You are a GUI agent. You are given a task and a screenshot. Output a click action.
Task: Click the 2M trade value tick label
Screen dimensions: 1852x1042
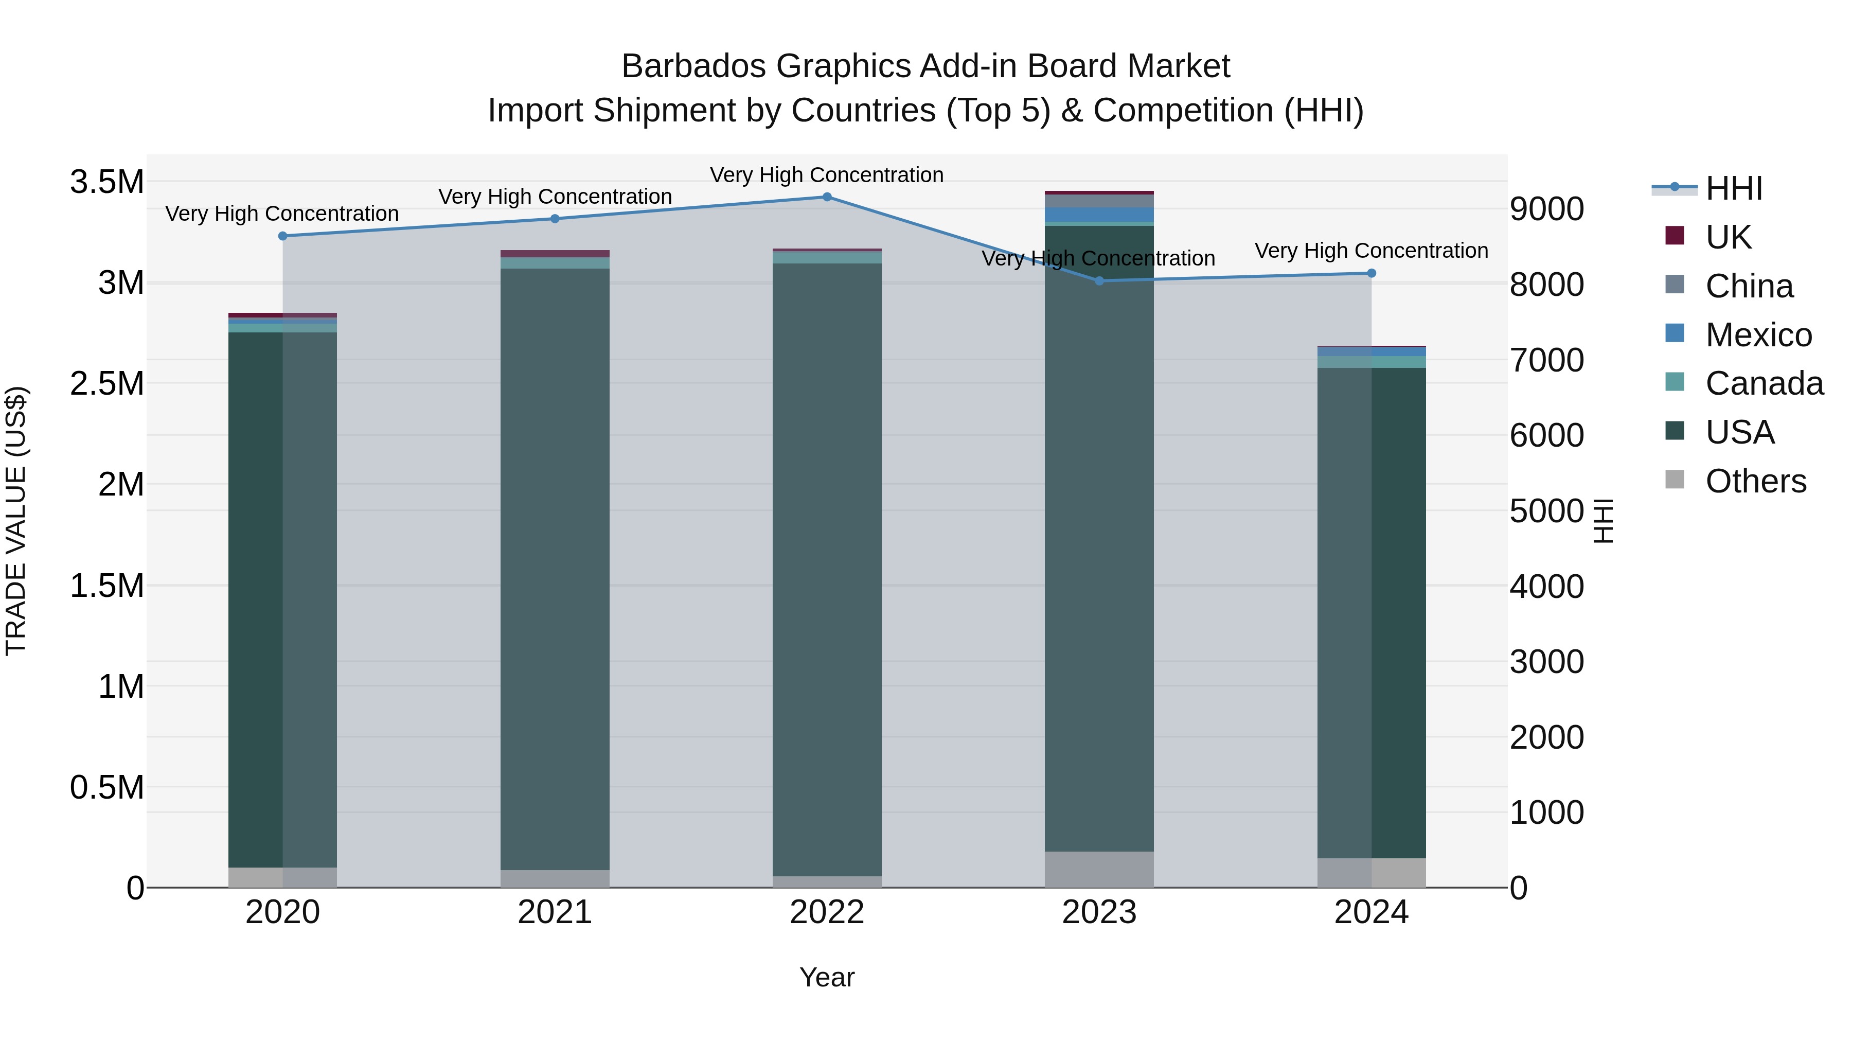(x=121, y=485)
